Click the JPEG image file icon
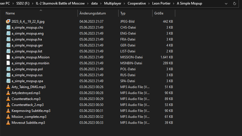This screenshot has height=136, width=242. [8, 22]
